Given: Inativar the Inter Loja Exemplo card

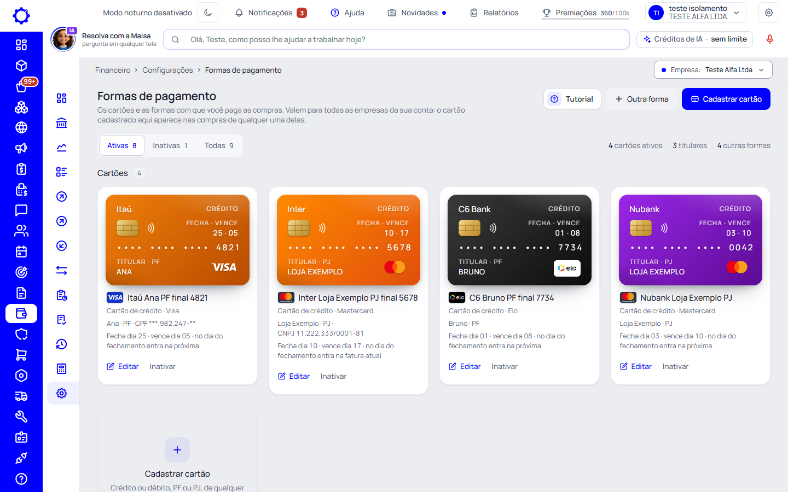Looking at the screenshot, I should pyautogui.click(x=333, y=376).
